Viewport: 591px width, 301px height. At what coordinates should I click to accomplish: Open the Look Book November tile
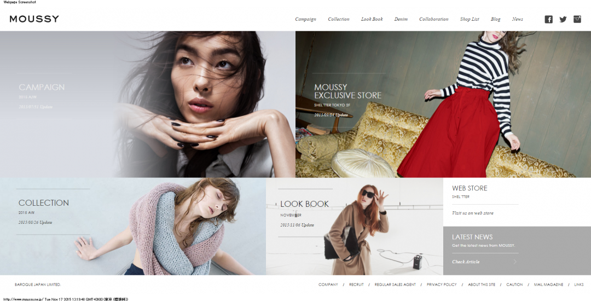[x=354, y=226]
